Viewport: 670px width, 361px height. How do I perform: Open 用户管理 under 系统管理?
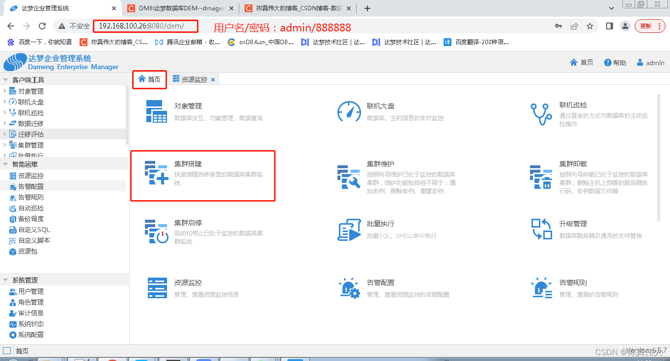tap(31, 291)
